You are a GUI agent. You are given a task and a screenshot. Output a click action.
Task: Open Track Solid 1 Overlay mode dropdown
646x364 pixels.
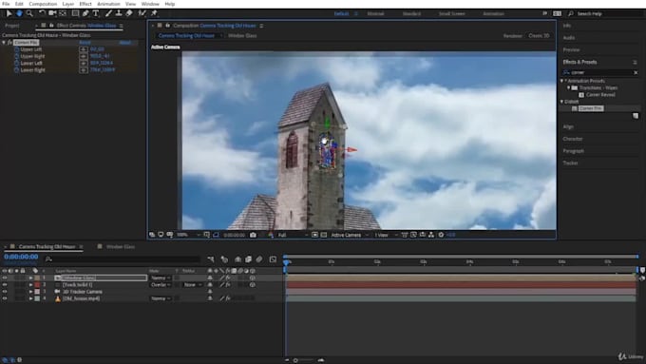(x=161, y=285)
